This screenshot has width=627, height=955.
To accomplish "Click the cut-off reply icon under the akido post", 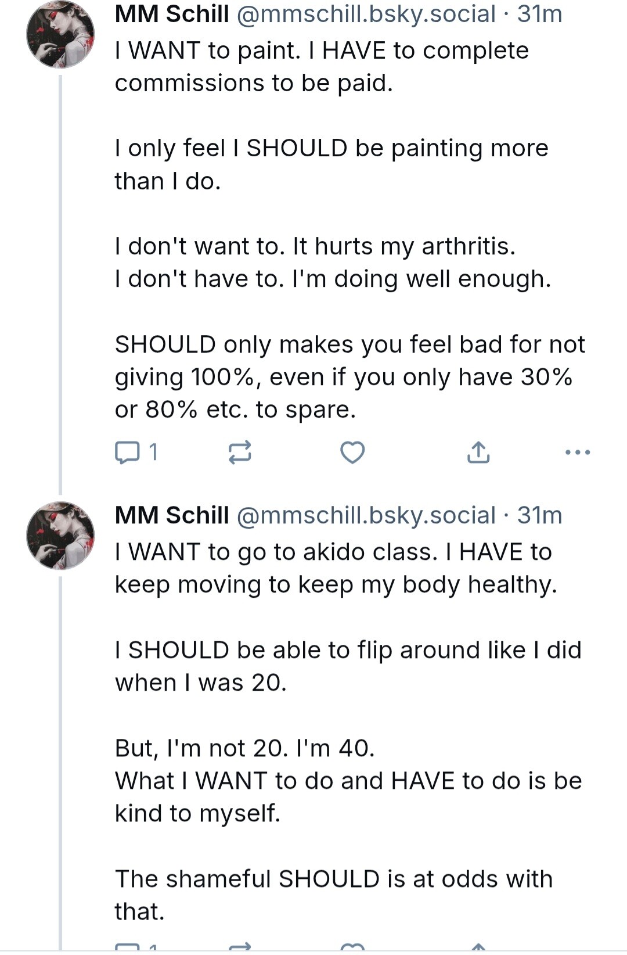I will pyautogui.click(x=127, y=947).
